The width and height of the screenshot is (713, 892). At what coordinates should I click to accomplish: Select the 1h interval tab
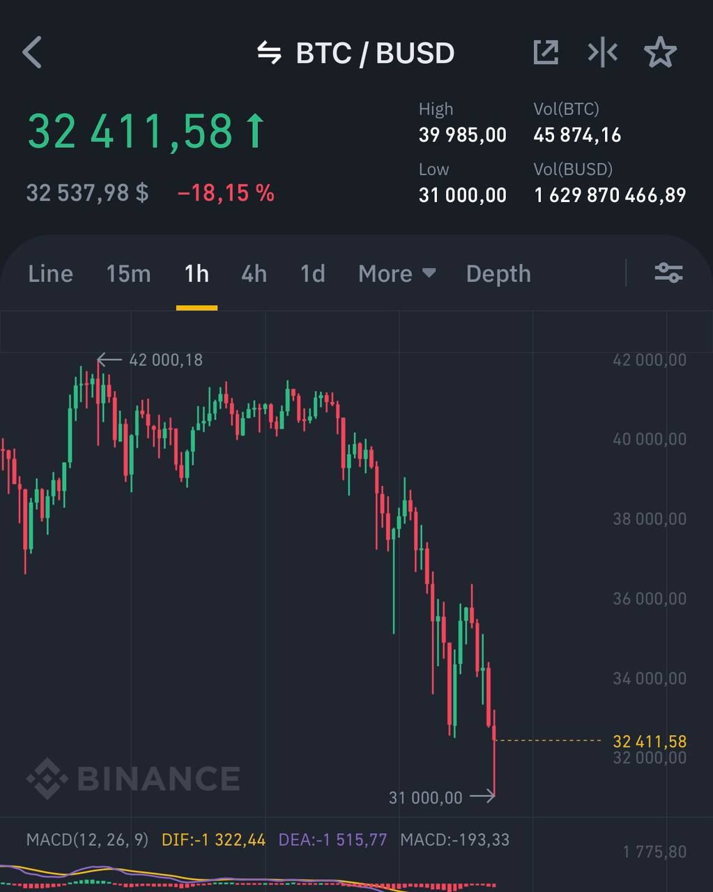197,274
